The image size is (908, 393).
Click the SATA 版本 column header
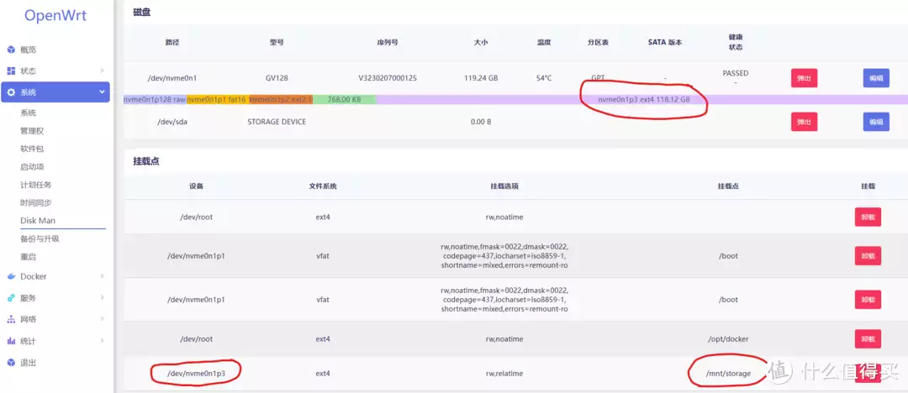pyautogui.click(x=665, y=42)
